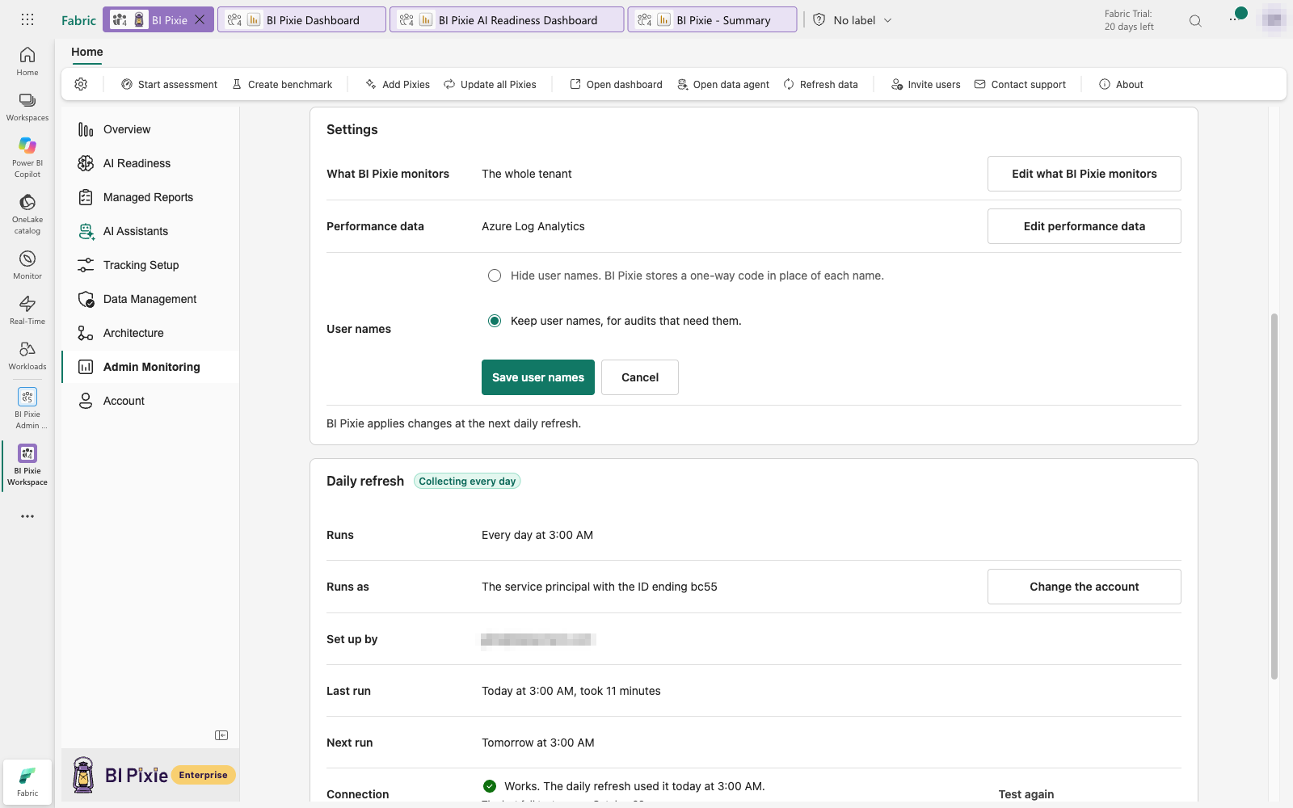Open BI Pixie Admin item in rail
Image resolution: width=1293 pixels, height=808 pixels.
(27, 408)
